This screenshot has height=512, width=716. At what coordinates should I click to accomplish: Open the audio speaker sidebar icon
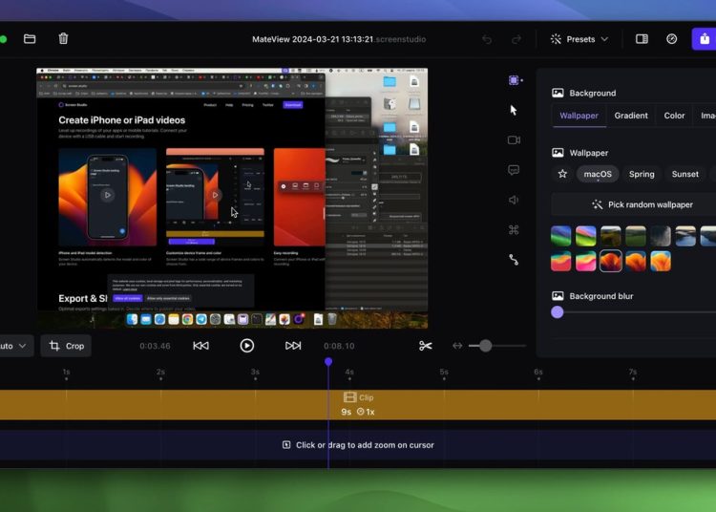(x=514, y=200)
